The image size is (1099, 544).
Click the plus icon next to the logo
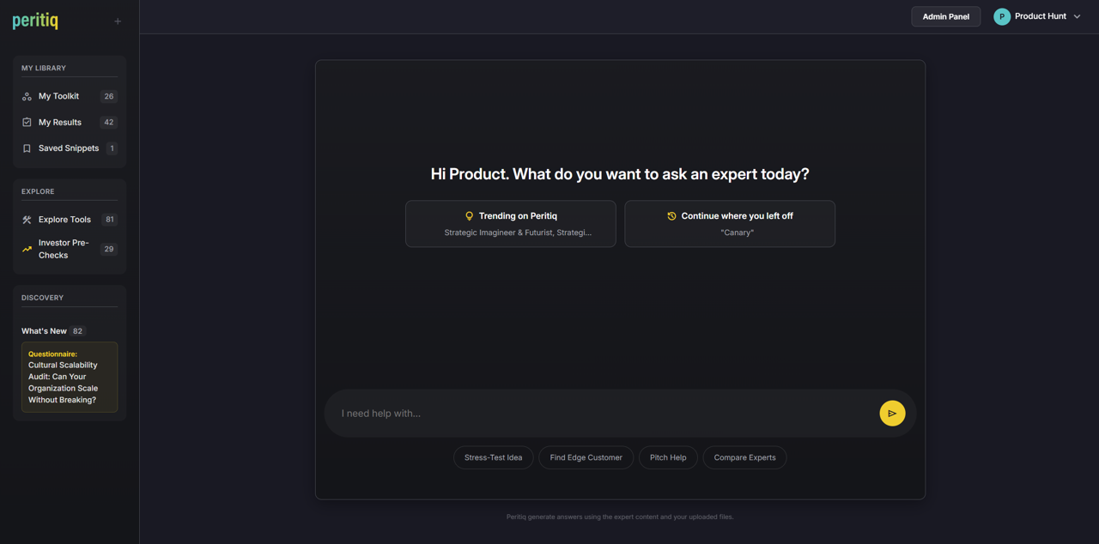coord(118,21)
